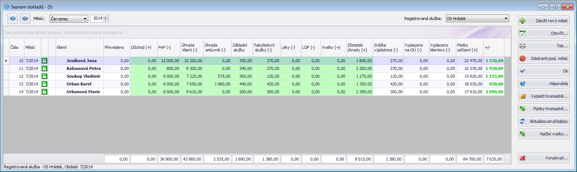Image resolution: width=577 pixels, height=172 pixels.
Task: Decrease the year 2014 with down spinner
Action: click(x=106, y=20)
